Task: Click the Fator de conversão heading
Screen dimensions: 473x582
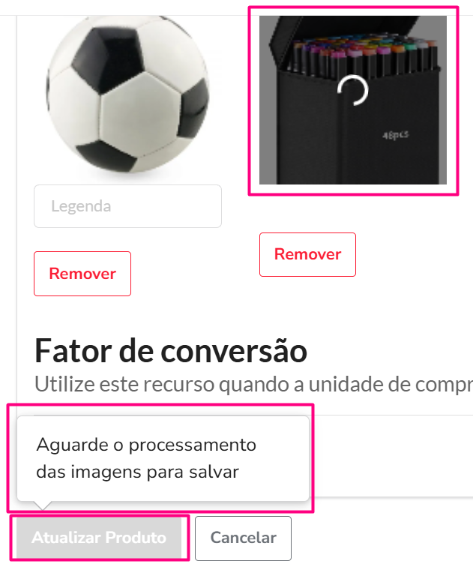Action: (171, 351)
